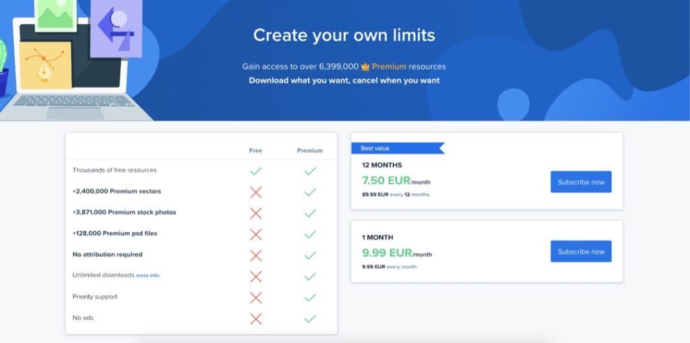Click the Create your own limits heading

(344, 35)
